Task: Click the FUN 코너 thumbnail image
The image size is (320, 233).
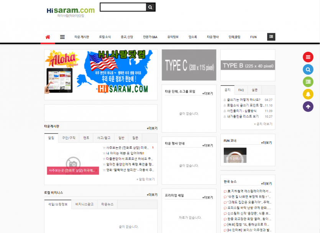Action: pyautogui.click(x=235, y=155)
